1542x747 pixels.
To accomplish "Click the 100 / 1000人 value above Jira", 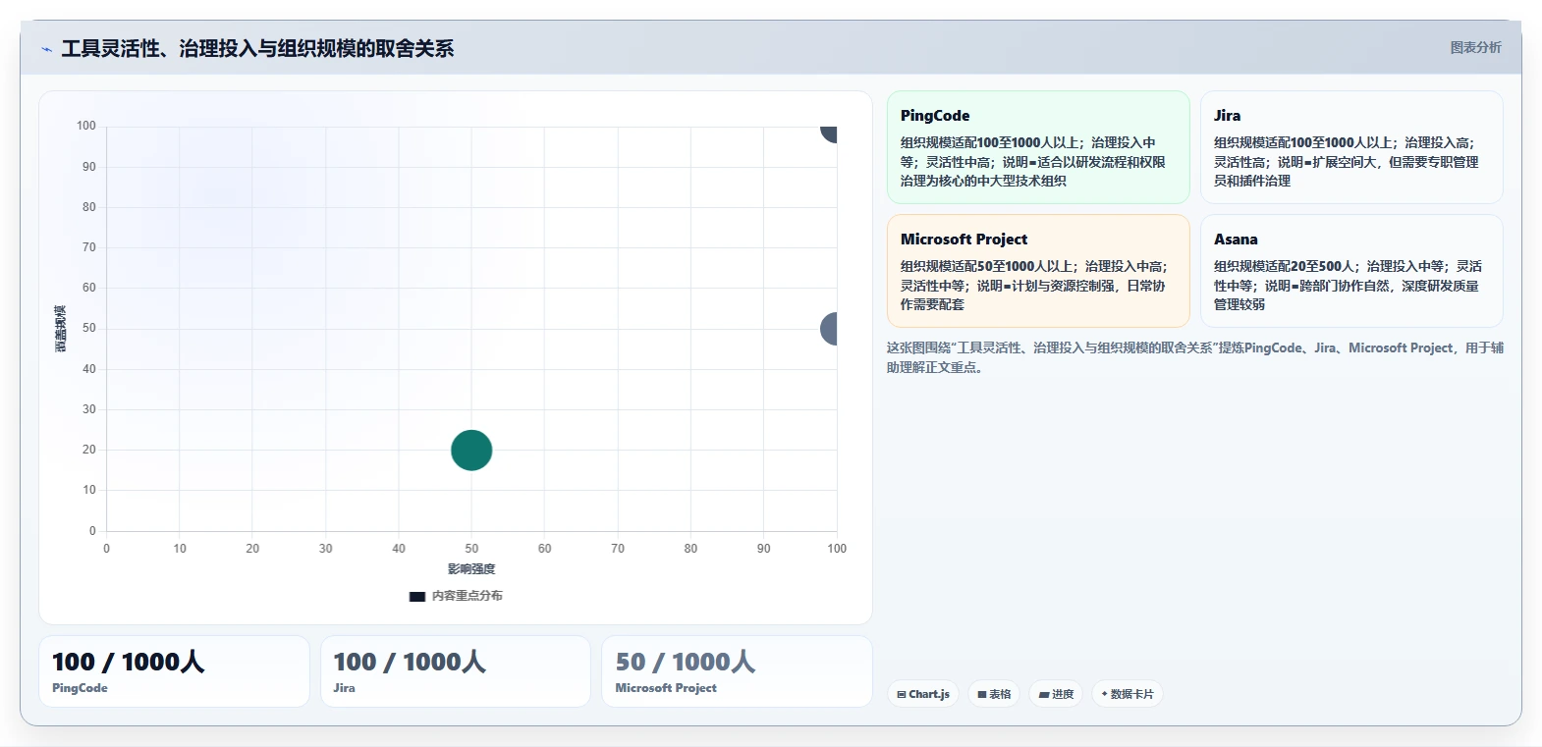I will [x=410, y=662].
